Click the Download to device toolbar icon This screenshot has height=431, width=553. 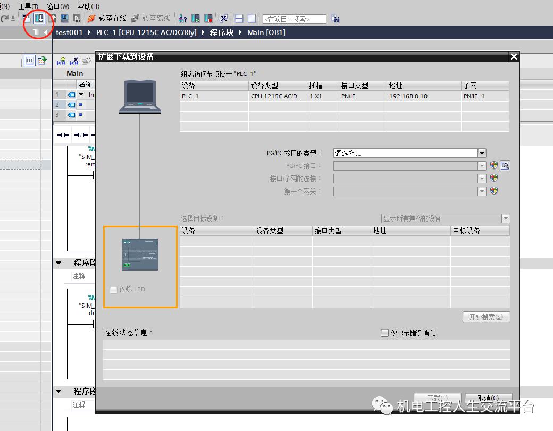point(38,18)
